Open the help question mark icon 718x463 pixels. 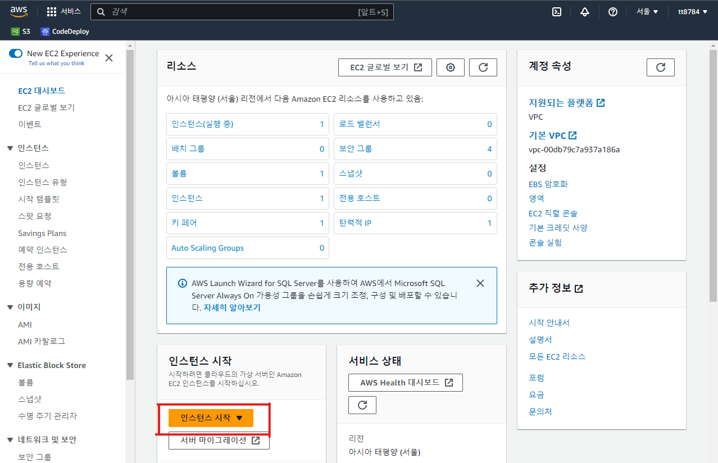[613, 12]
